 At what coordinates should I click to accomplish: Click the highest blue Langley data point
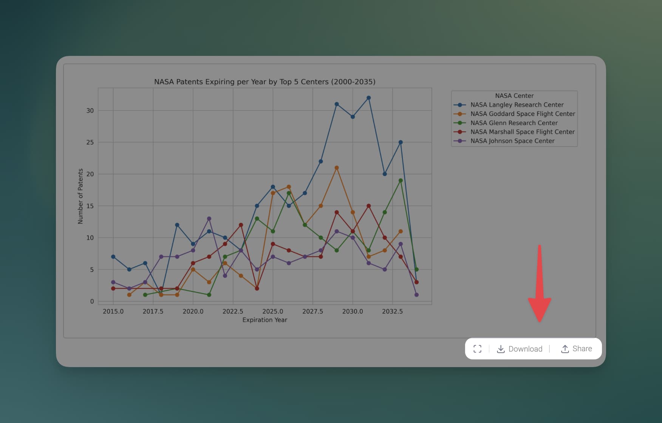369,98
